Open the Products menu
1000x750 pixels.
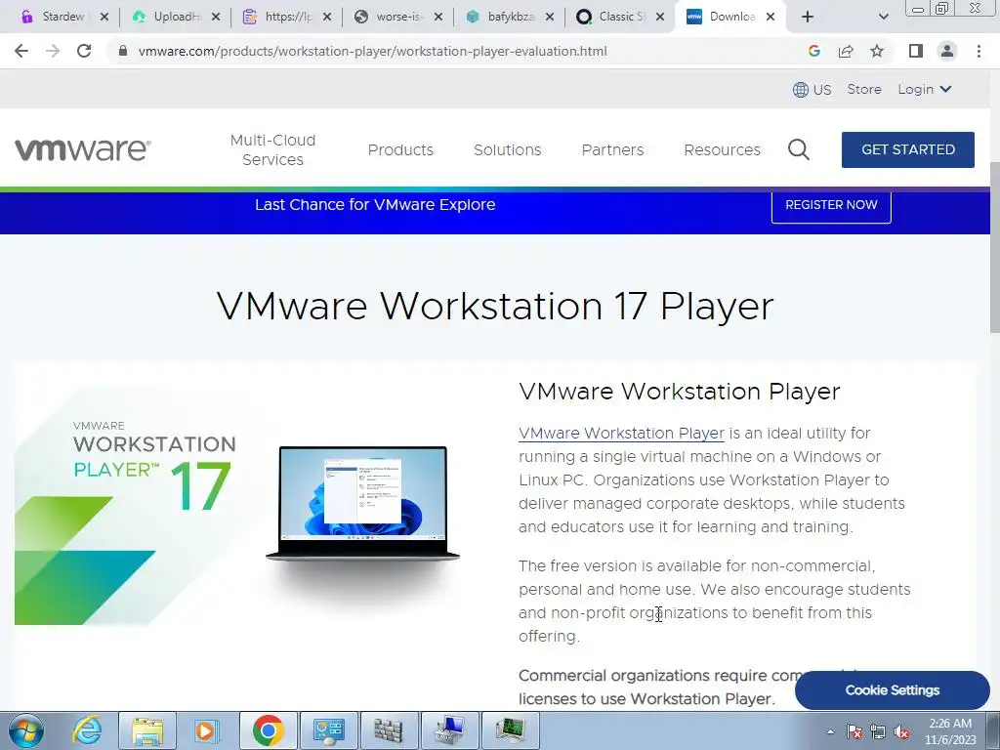click(x=400, y=149)
